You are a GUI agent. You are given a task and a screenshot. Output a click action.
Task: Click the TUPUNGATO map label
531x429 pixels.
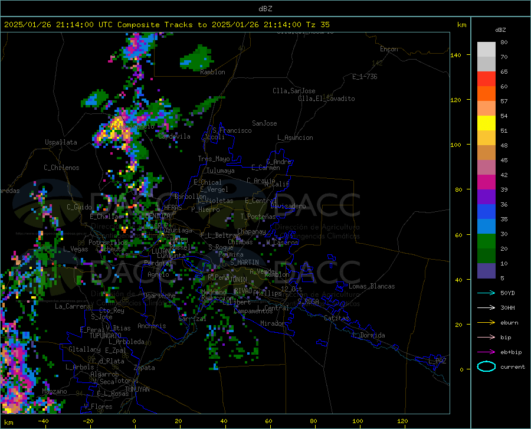click(x=106, y=336)
